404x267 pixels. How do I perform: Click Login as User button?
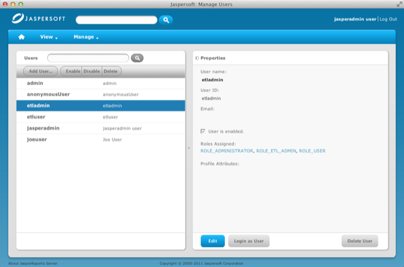pos(249,241)
